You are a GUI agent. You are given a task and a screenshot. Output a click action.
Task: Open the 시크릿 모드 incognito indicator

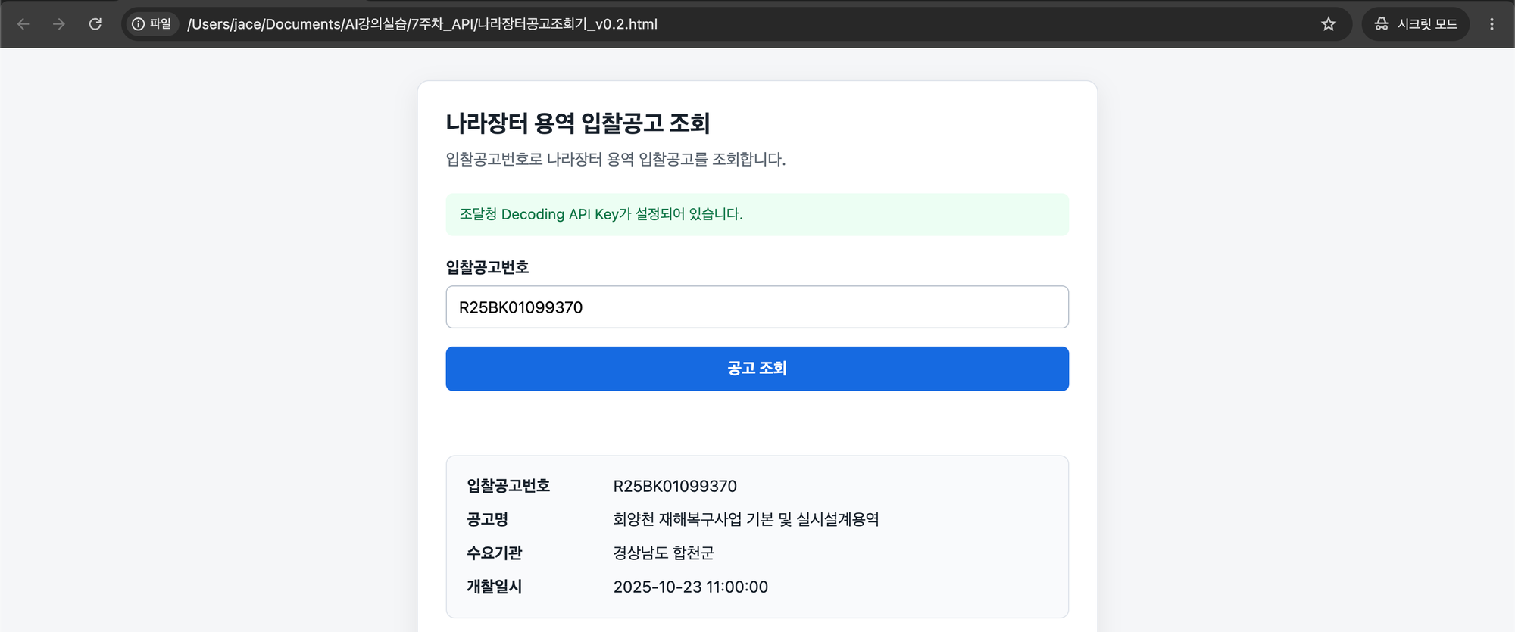point(1416,24)
